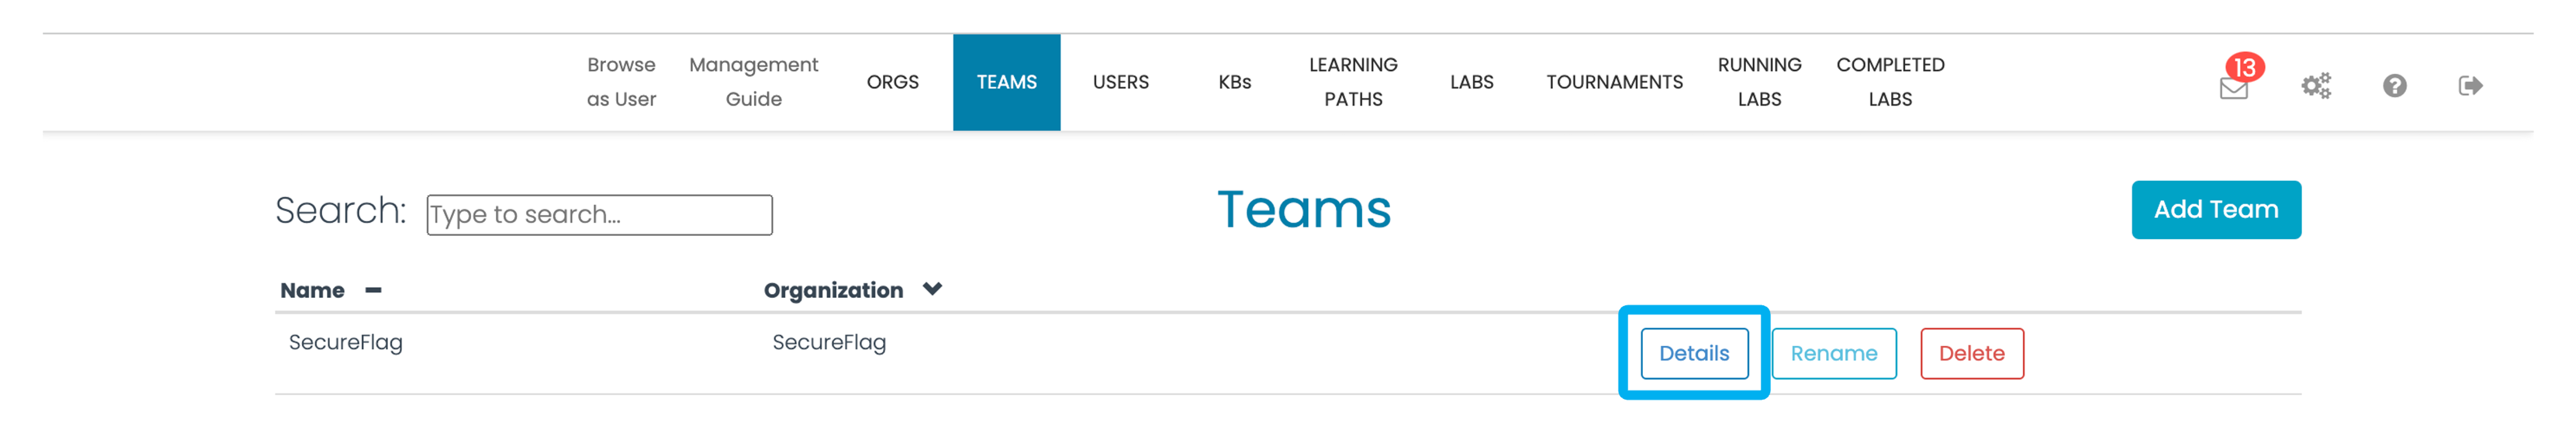Screen dimensions: 2576x428
Task: Go to the KBs tab
Action: 1234,82
